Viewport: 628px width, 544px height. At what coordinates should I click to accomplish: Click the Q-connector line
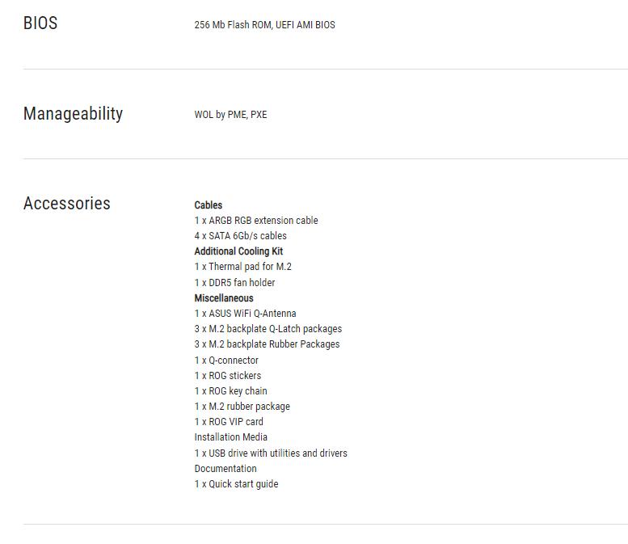226,361
